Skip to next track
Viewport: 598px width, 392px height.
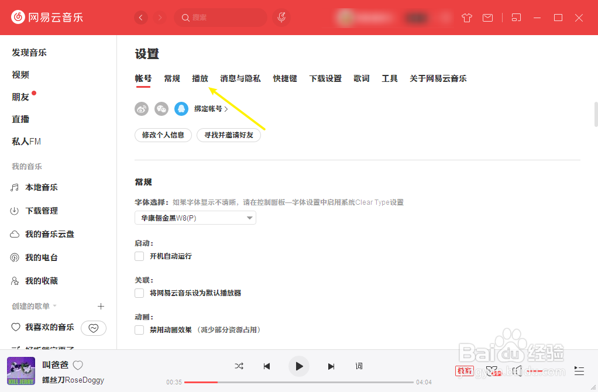331,366
